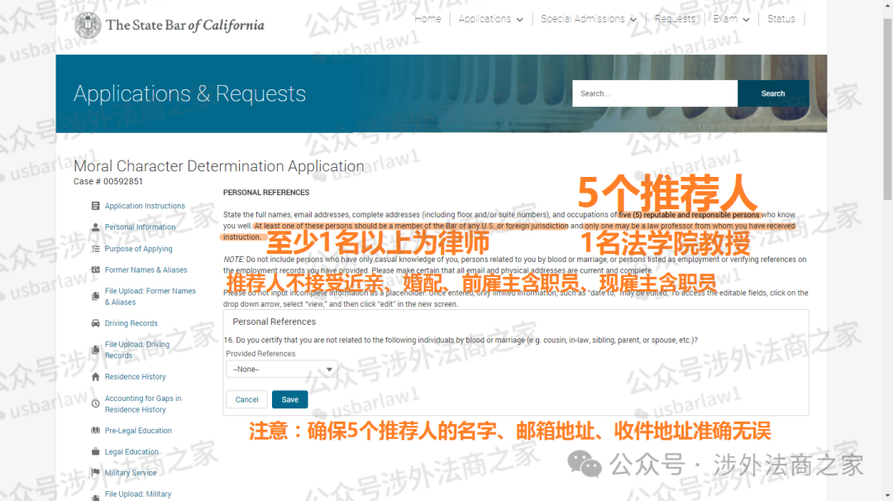Click the Personal Information person icon

point(96,227)
